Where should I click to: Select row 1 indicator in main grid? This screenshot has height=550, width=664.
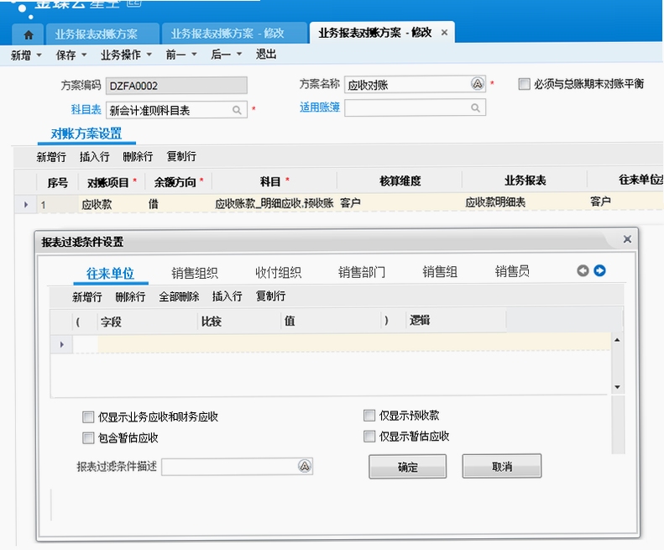tap(26, 205)
